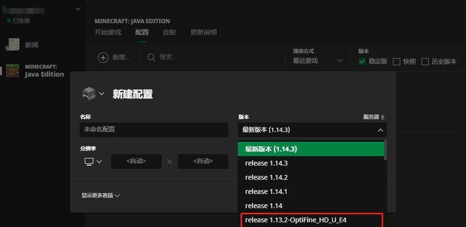This screenshot has height=227, width=466.
Task: Click the 新闻 sidebar label
Action: pos(32,45)
